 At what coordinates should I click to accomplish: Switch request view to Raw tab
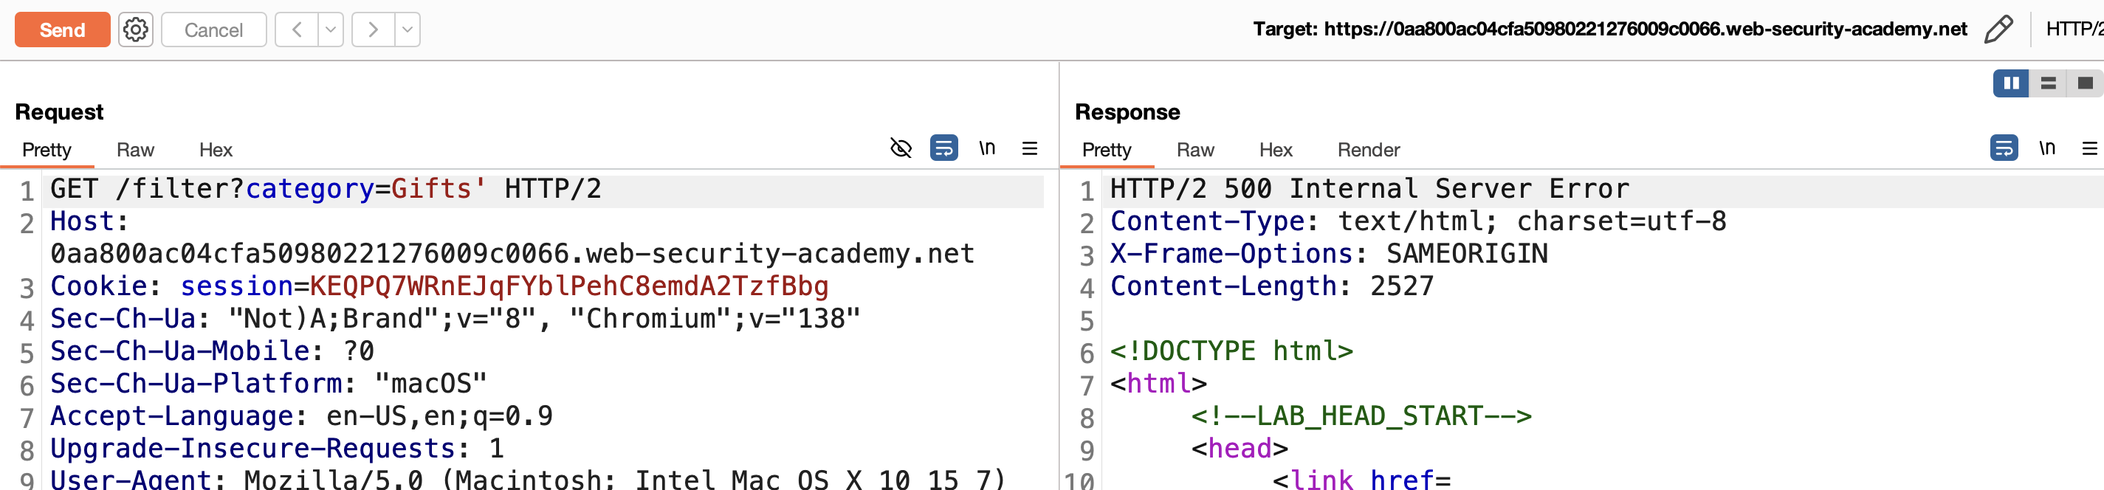136,150
